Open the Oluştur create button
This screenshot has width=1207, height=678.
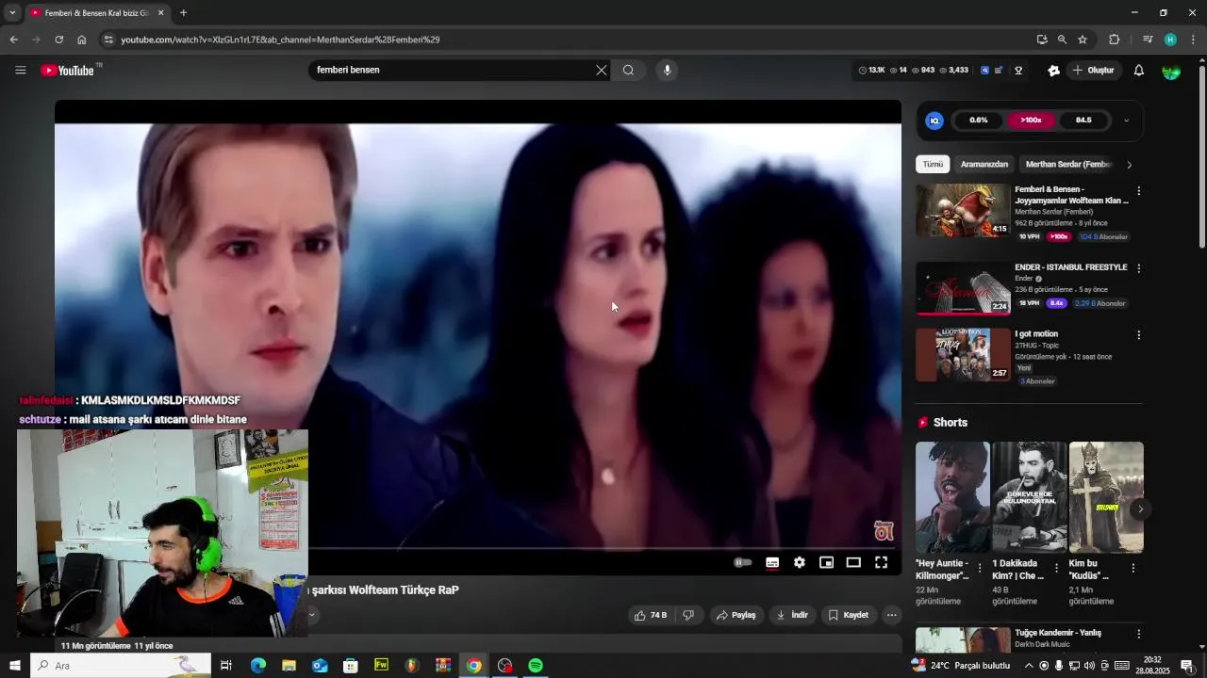point(1093,71)
